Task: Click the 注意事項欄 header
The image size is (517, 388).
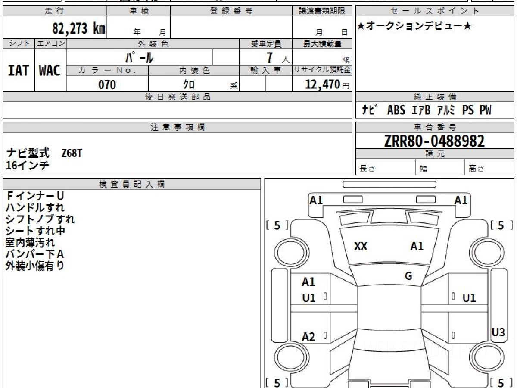Action: click(177, 127)
